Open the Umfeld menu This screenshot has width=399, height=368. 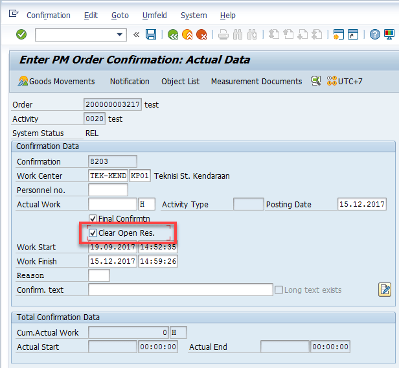click(x=154, y=15)
